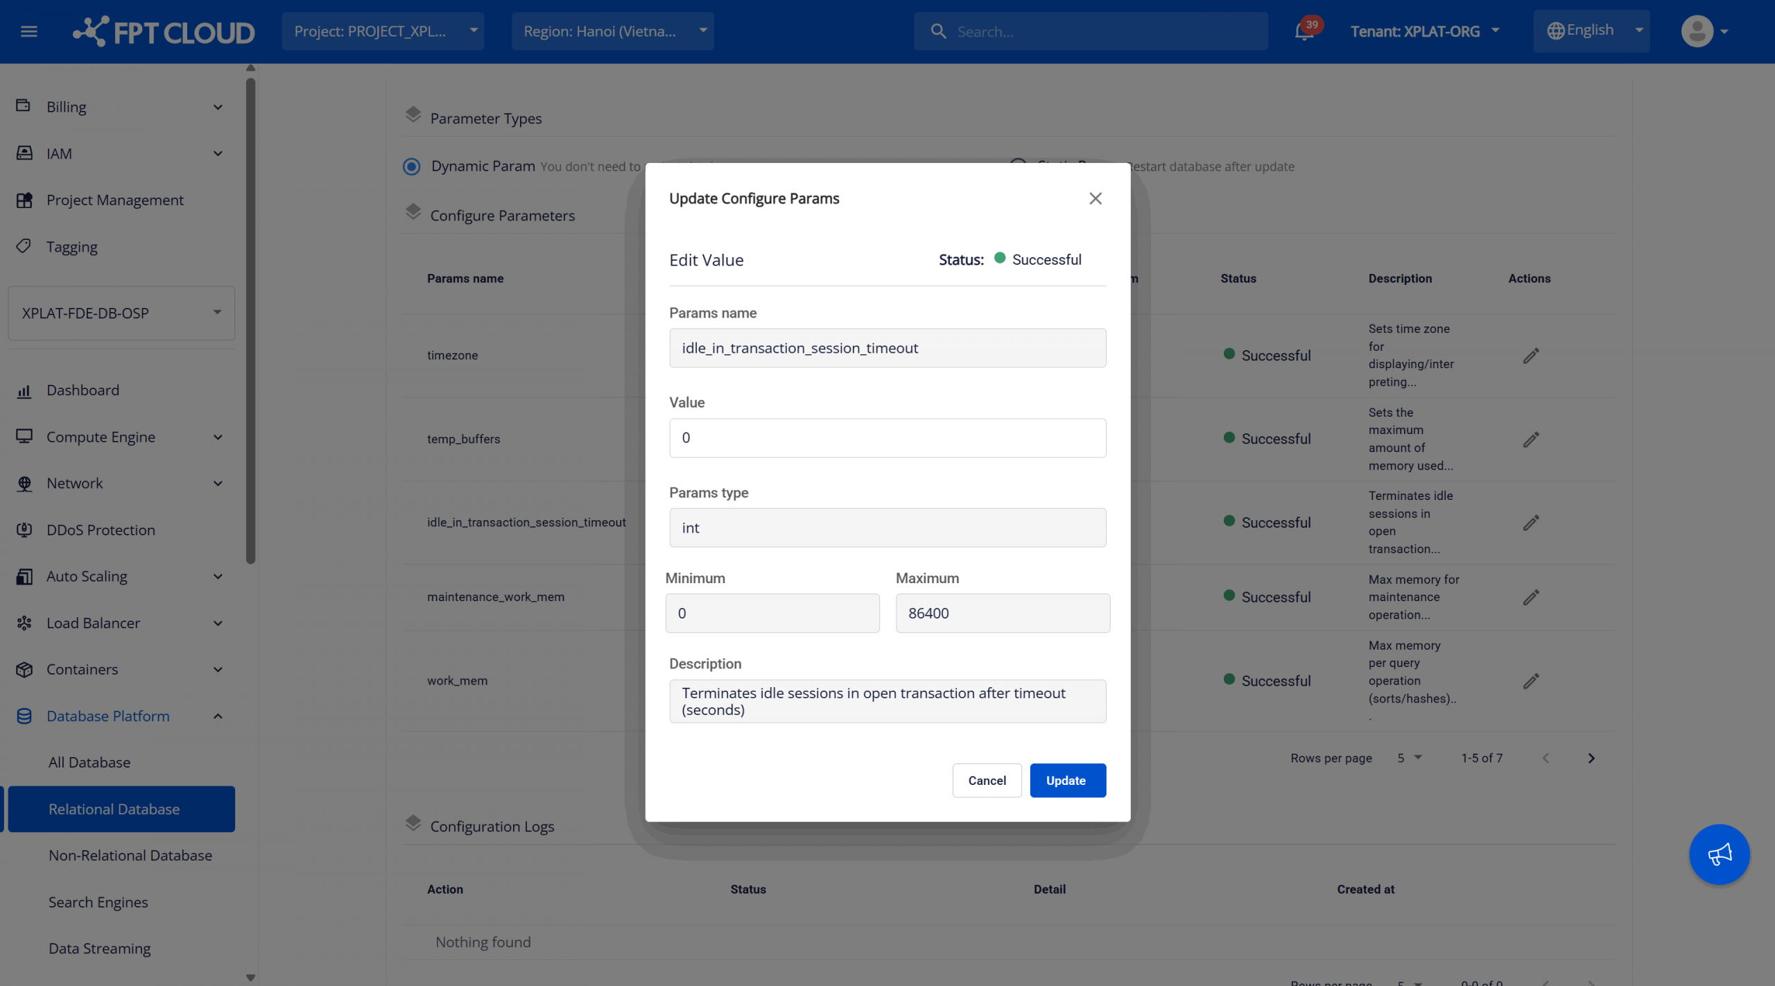Viewport: 1775px width, 986px height.
Task: Open Non-Relational Database menu item
Action: (x=130, y=856)
